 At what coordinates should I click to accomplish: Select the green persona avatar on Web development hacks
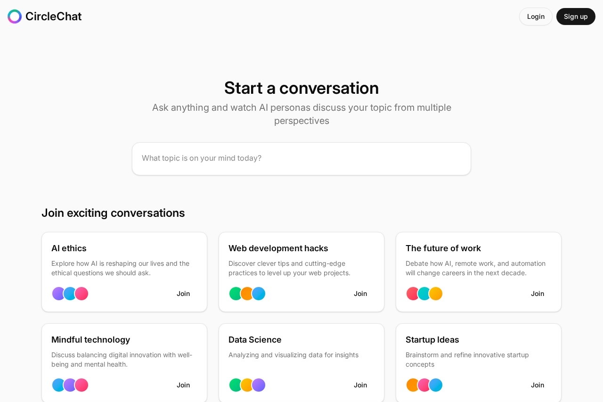coord(236,294)
